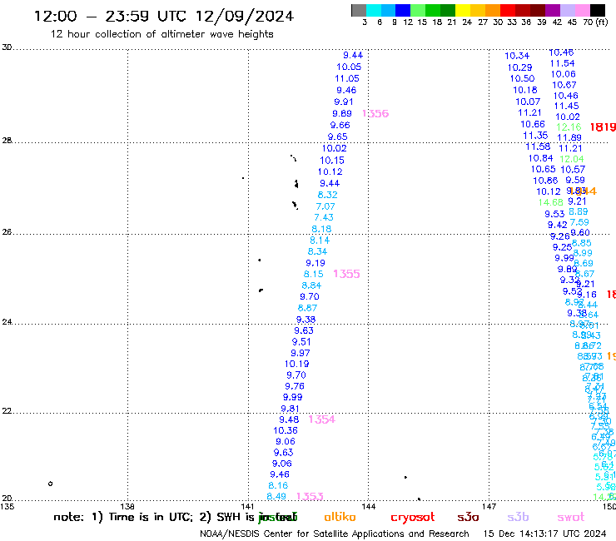616x541 pixels.
Task: Select wave height value 9.91
Action: (344, 102)
